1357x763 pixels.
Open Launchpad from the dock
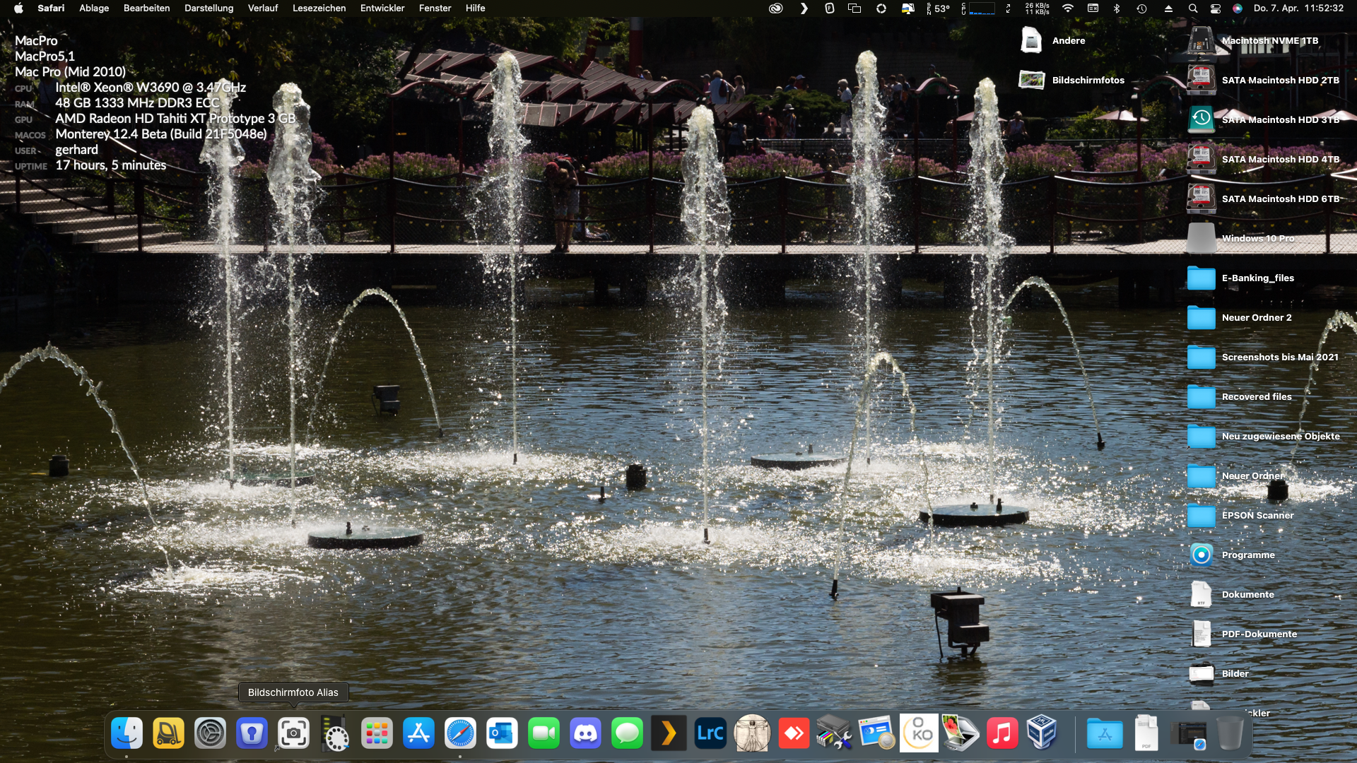[x=377, y=733]
